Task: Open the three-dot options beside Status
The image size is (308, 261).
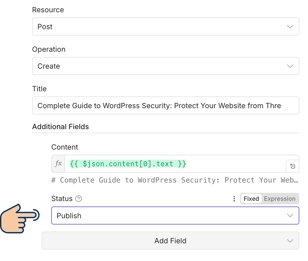Action: (x=234, y=199)
